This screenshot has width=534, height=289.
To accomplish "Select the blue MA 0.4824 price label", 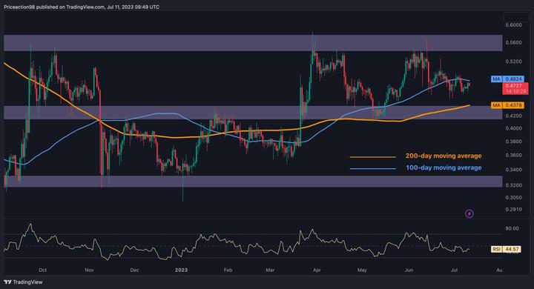I will (x=507, y=79).
